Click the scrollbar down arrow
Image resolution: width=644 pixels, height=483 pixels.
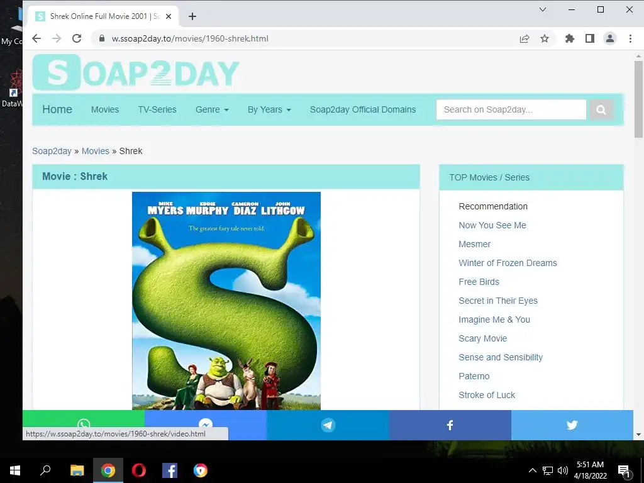[638, 434]
